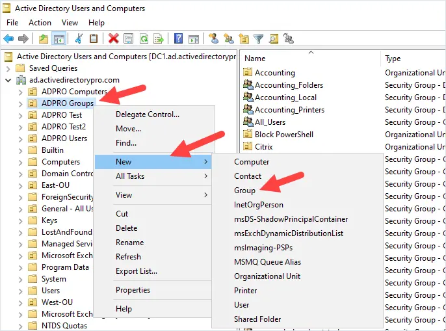Click the Accounting_Folders group icon

[x=248, y=85]
